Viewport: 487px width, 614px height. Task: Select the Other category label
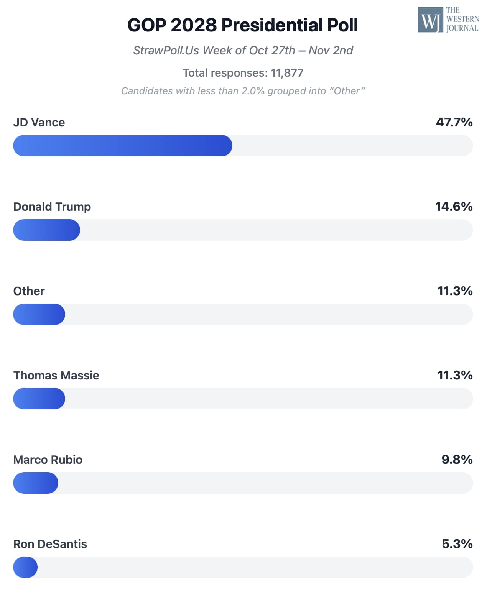coord(29,291)
